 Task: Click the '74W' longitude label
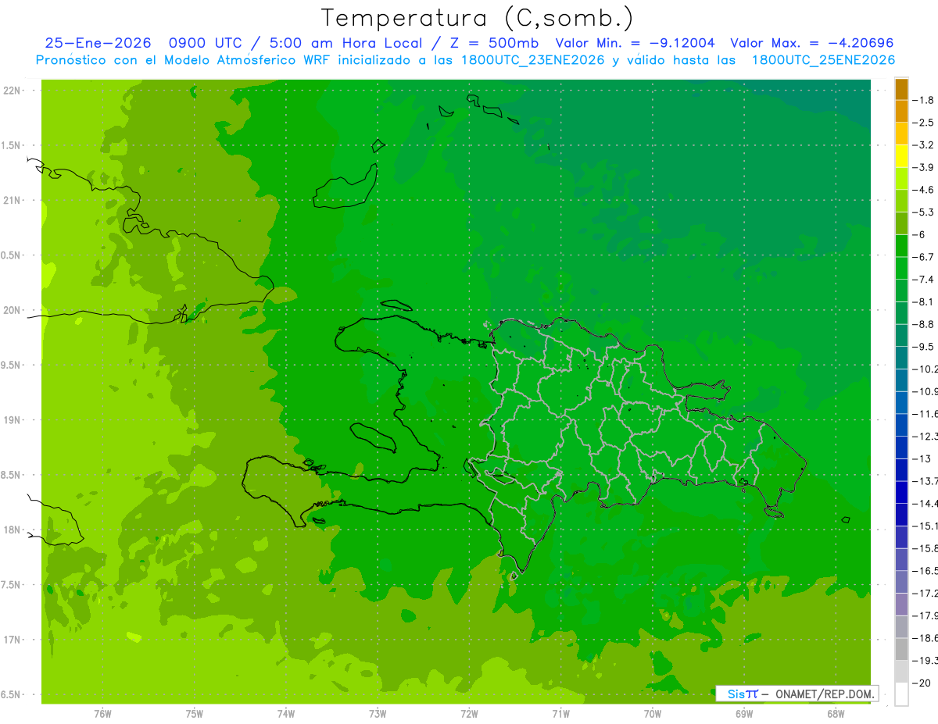pyautogui.click(x=286, y=714)
